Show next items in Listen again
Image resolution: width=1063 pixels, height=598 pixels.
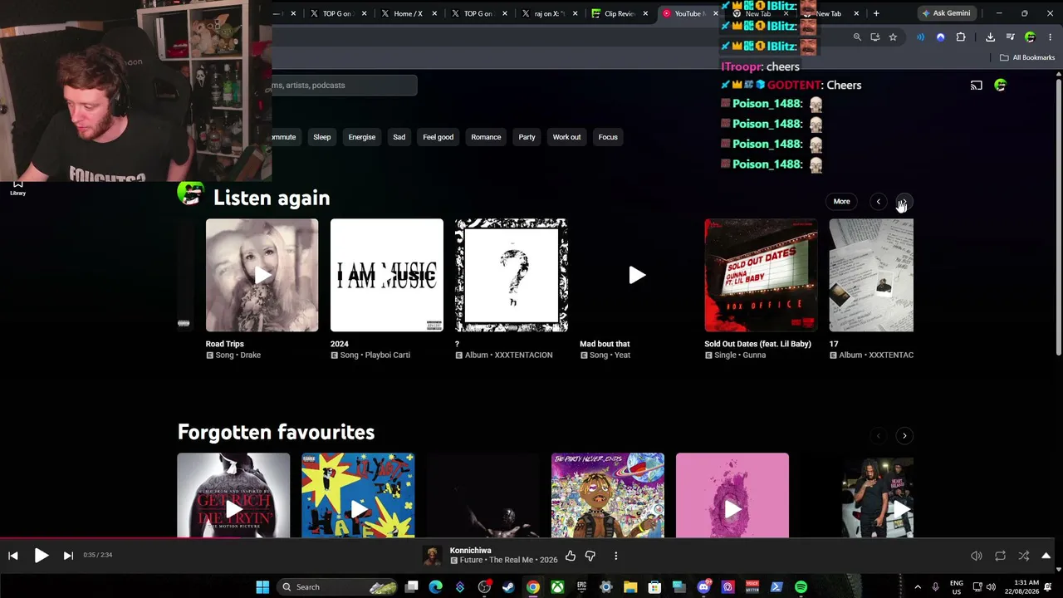click(x=904, y=201)
